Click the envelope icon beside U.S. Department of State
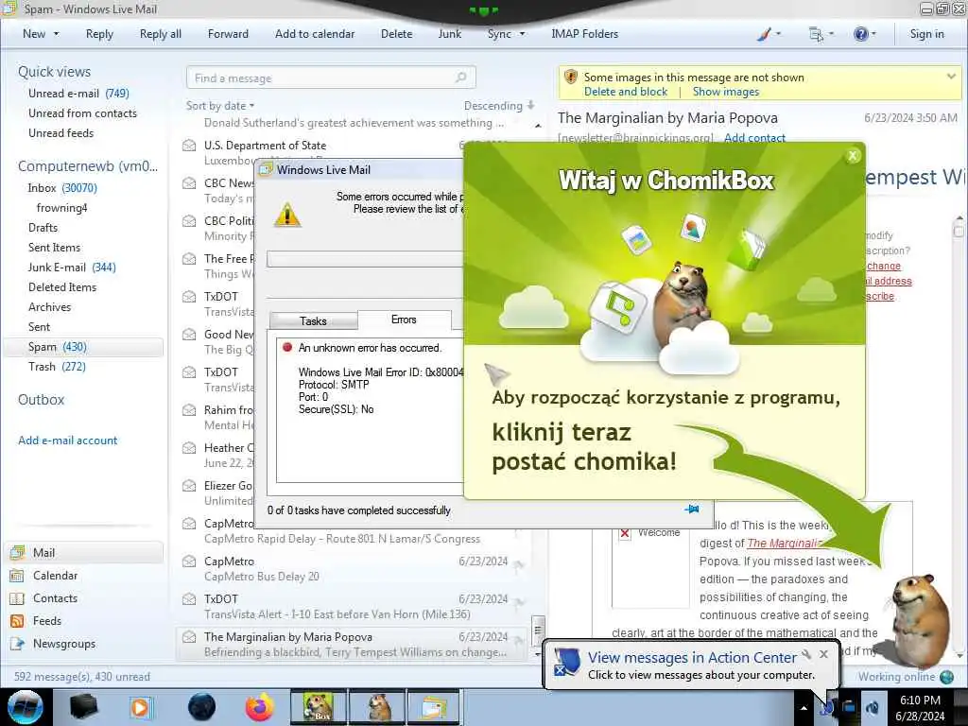The image size is (968, 726). (189, 146)
